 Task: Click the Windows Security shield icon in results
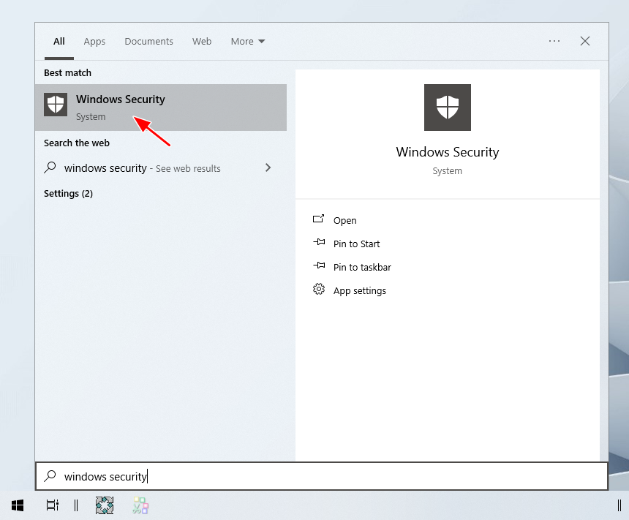coord(56,105)
